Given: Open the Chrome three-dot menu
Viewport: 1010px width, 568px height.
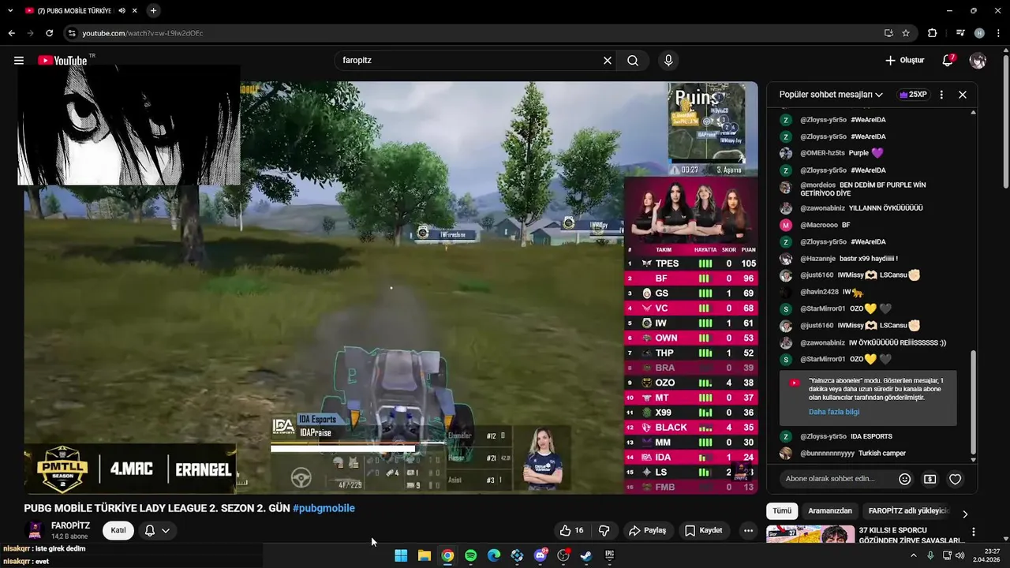Looking at the screenshot, I should pyautogui.click(x=998, y=33).
